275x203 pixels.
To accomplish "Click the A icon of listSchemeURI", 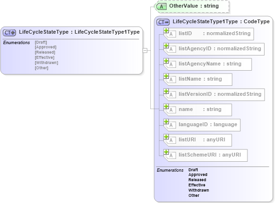I will [171, 155].
